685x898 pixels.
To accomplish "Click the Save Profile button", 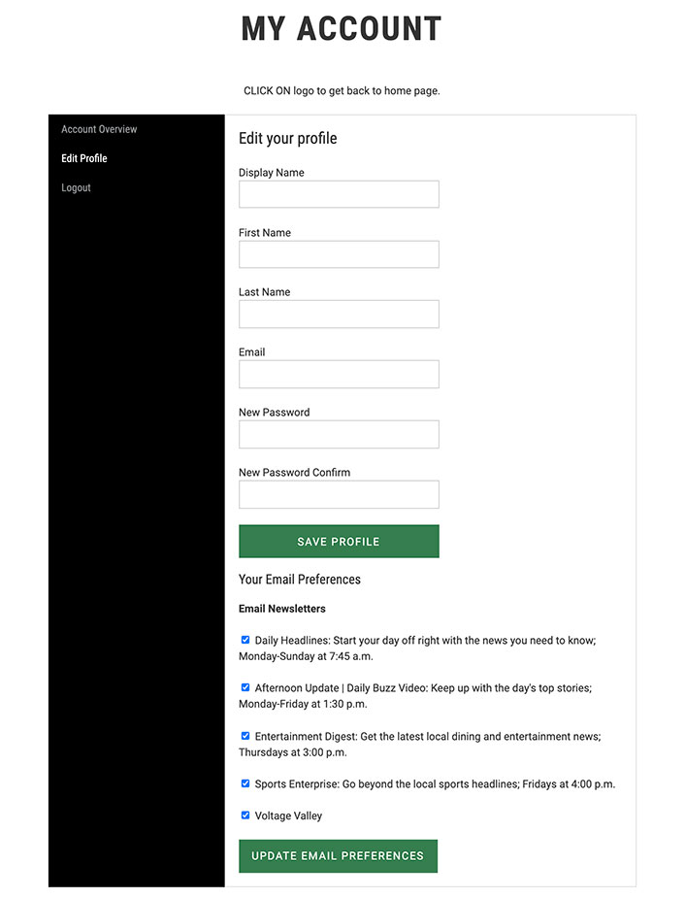I will point(339,541).
